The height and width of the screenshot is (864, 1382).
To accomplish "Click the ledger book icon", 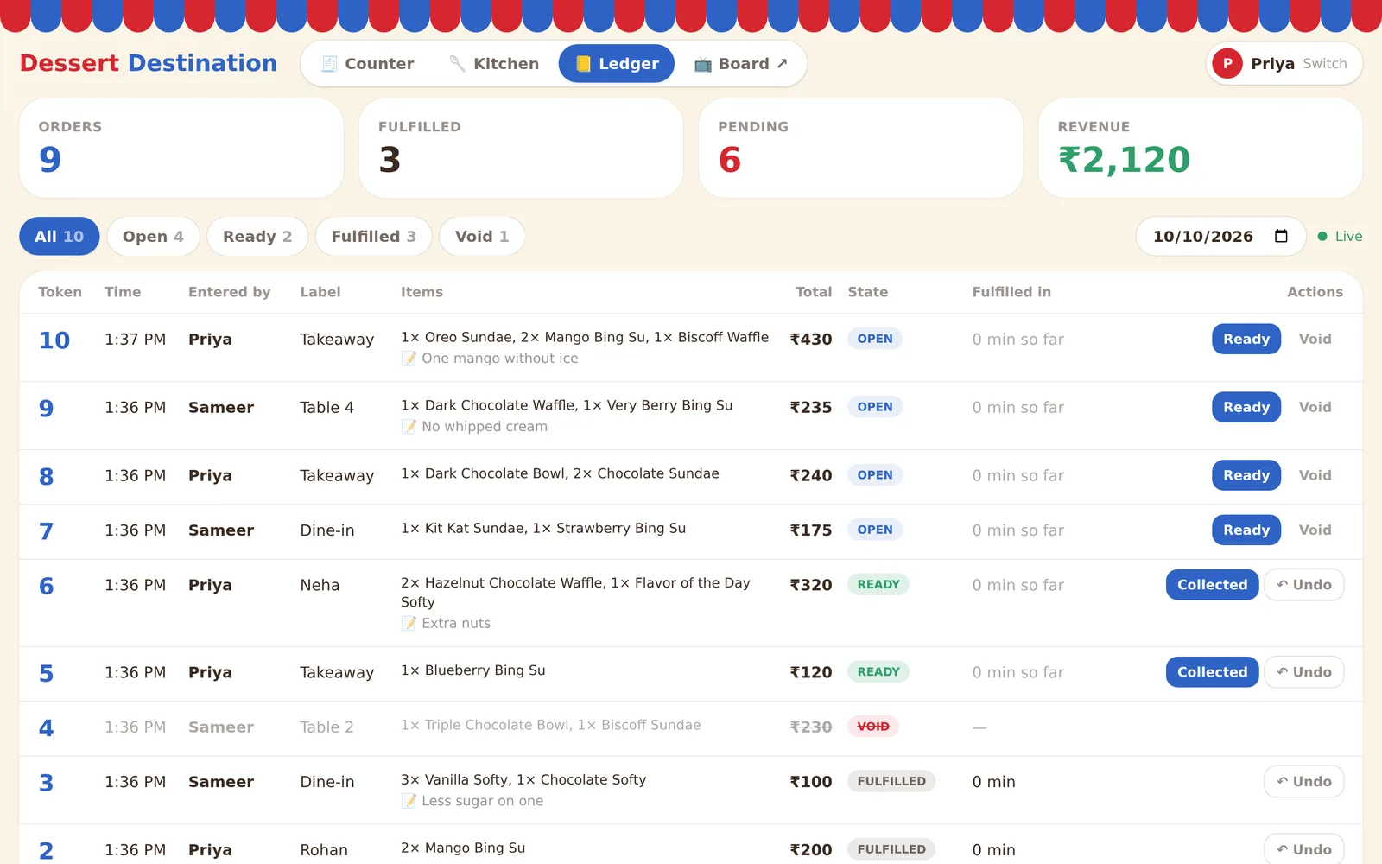I will tap(583, 64).
